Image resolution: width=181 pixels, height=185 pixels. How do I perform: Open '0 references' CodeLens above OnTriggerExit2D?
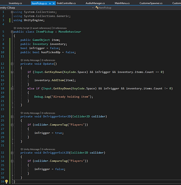point(48,149)
